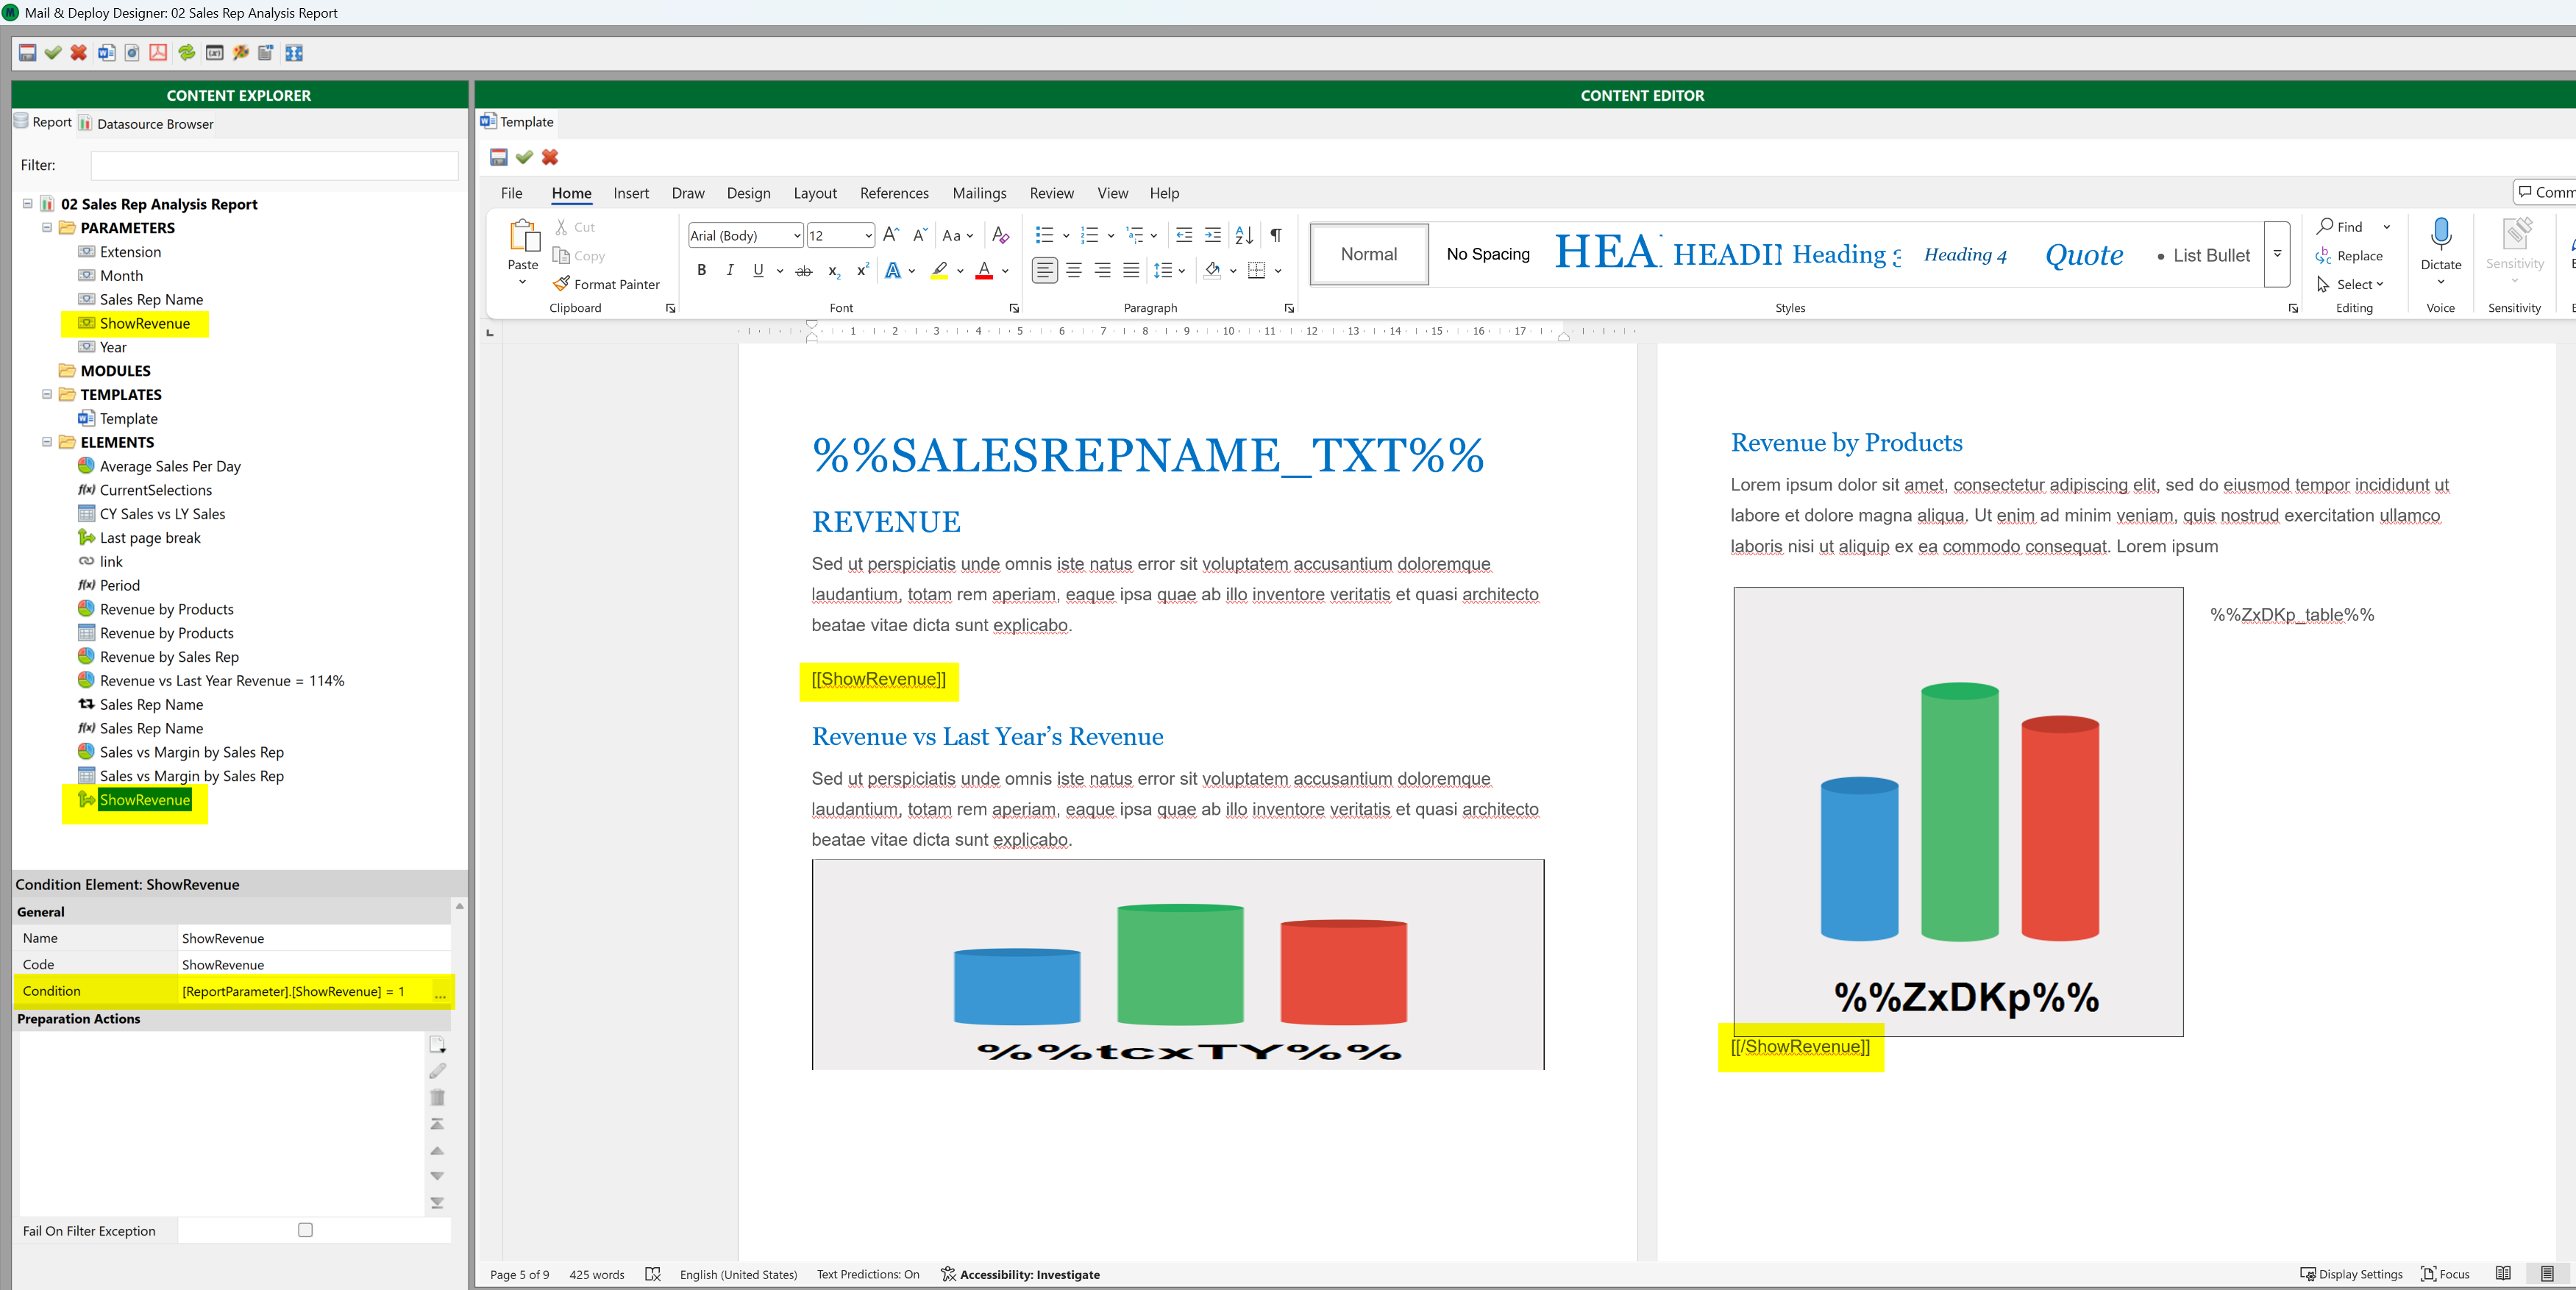The width and height of the screenshot is (2576, 1290).
Task: Click the font color red swatch icon
Action: [984, 270]
